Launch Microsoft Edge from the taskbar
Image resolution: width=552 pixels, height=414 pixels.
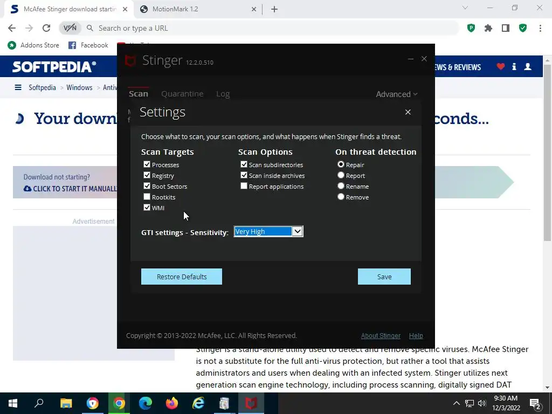click(x=146, y=403)
